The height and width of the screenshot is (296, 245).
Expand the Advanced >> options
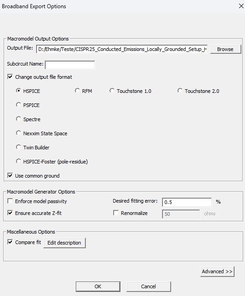217,271
